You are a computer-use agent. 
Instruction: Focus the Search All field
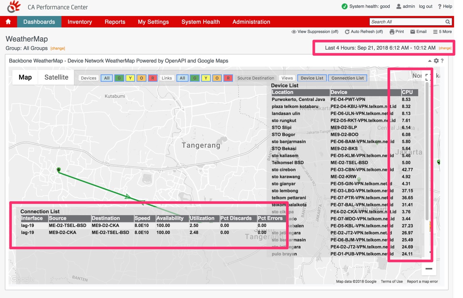tap(407, 22)
